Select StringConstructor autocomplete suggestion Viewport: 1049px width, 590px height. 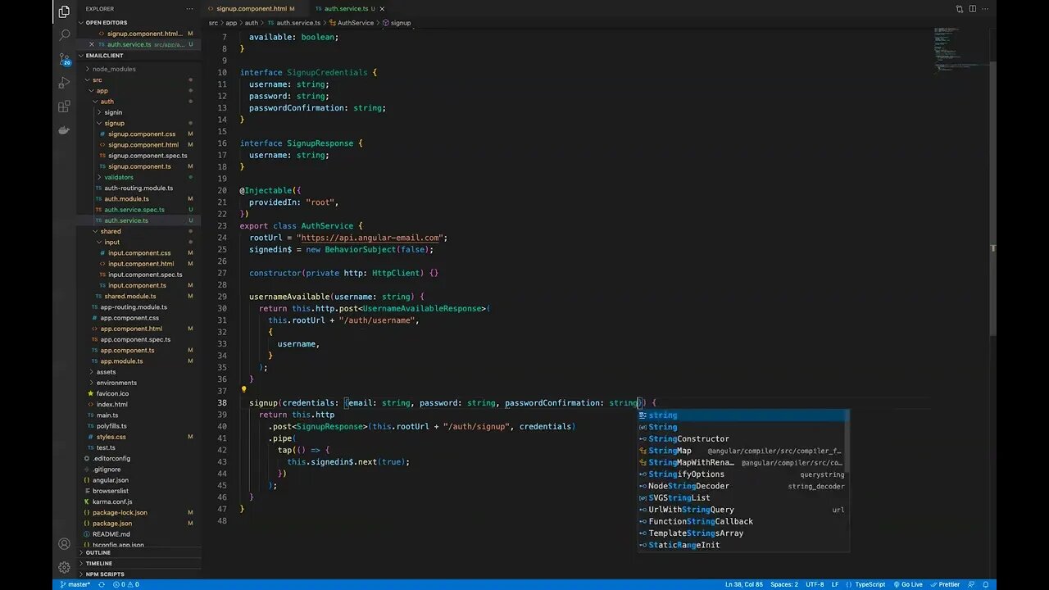pyautogui.click(x=743, y=438)
